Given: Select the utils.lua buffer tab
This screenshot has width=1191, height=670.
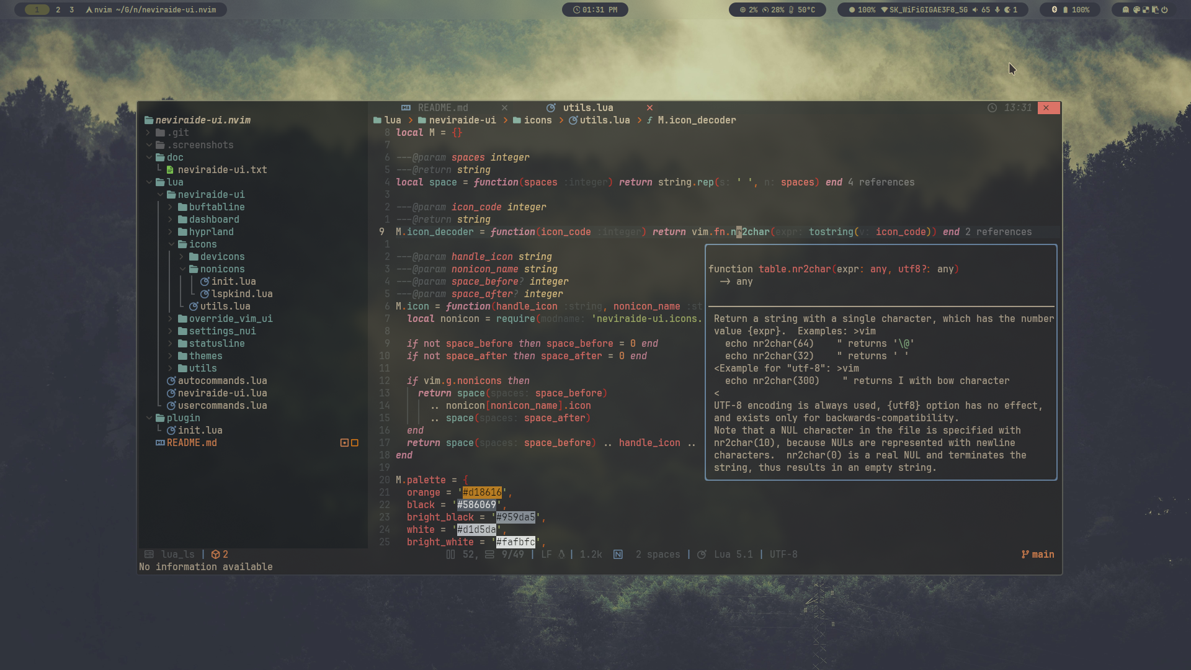Looking at the screenshot, I should (587, 108).
